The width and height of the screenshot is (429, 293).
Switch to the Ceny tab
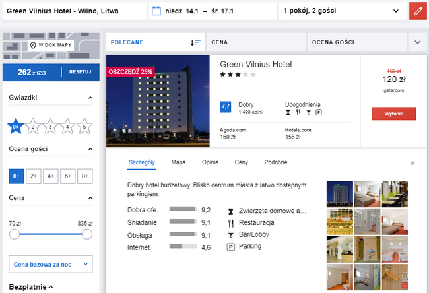(x=242, y=162)
